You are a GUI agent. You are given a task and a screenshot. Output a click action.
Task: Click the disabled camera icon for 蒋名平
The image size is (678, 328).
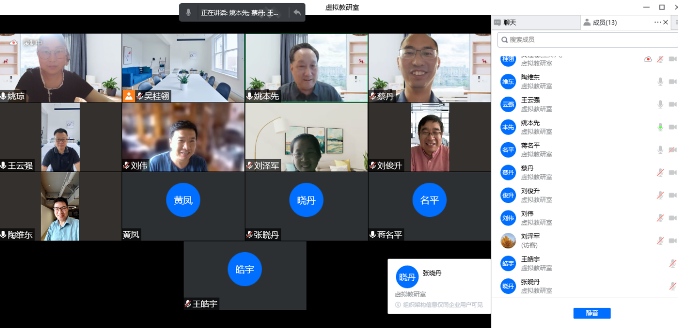pyautogui.click(x=673, y=150)
